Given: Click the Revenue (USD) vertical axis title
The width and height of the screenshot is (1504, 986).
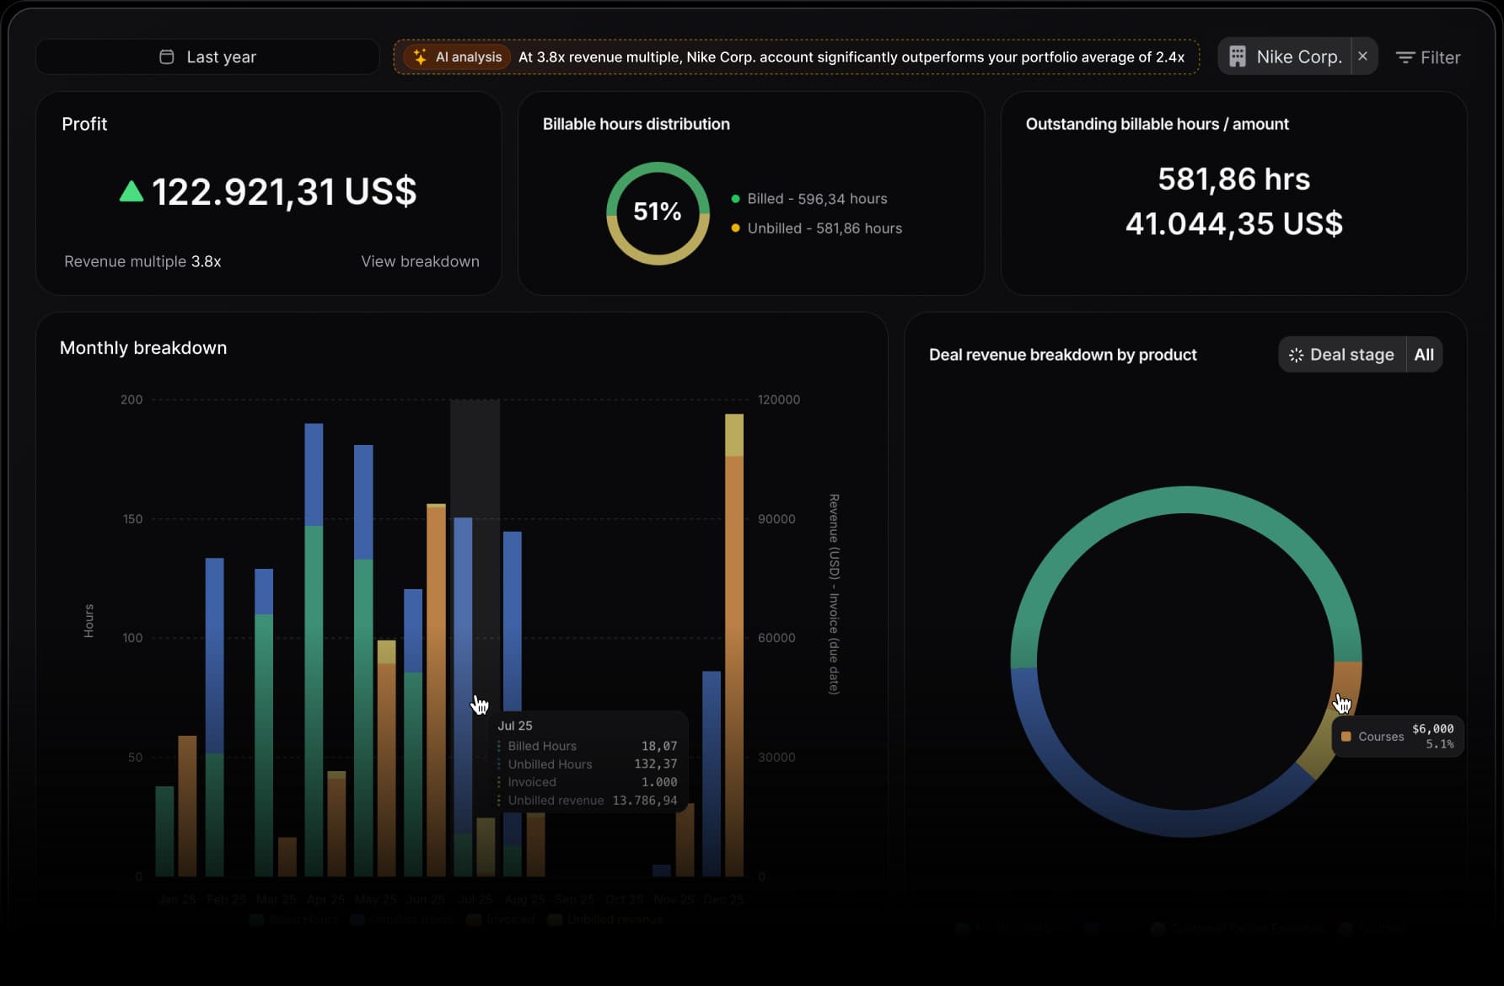Looking at the screenshot, I should (834, 594).
